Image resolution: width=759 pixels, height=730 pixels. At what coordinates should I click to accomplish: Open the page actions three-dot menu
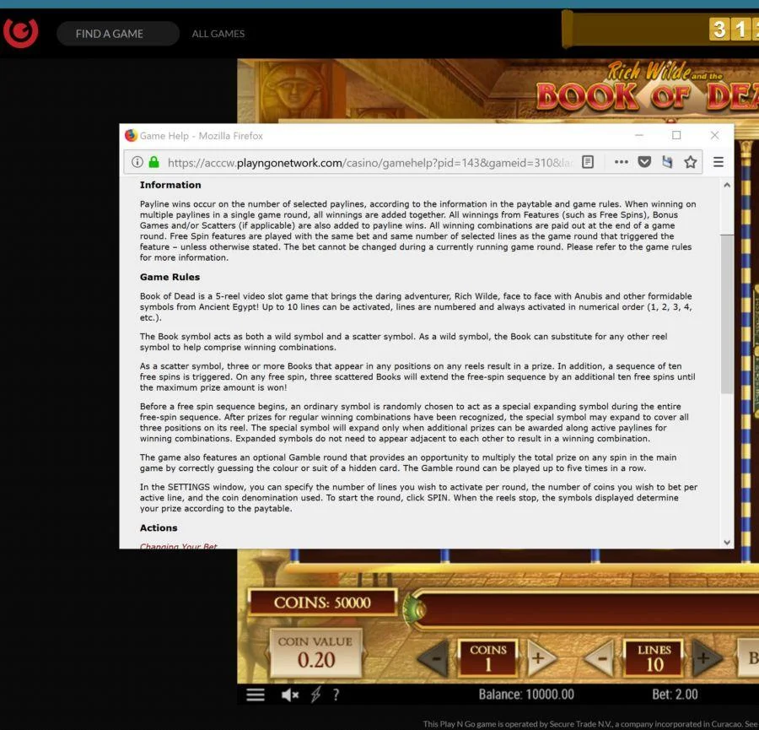(621, 162)
